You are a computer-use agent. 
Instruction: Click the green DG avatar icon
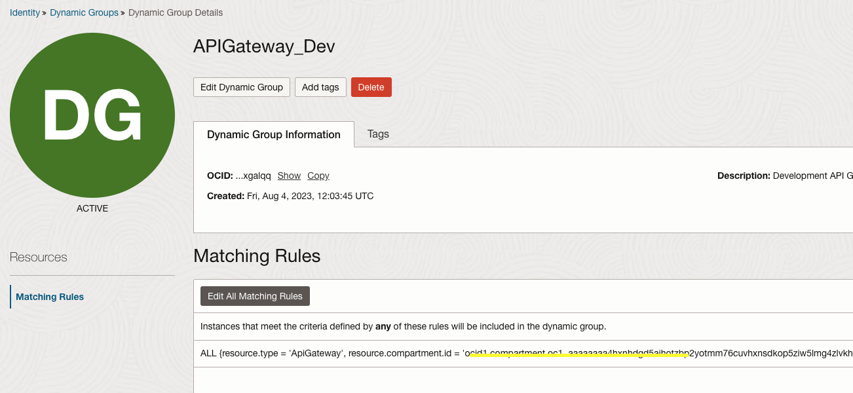[92, 115]
